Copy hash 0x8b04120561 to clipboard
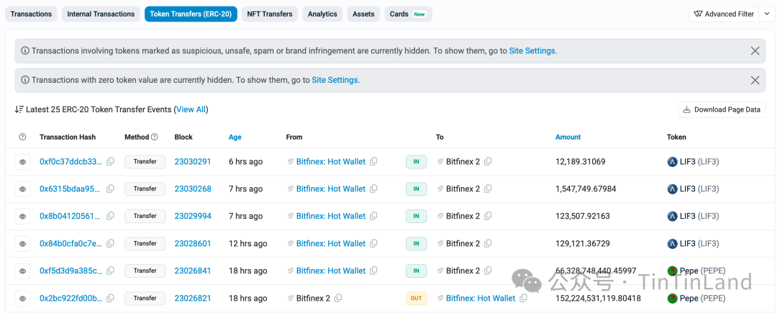The width and height of the screenshot is (777, 313). tap(111, 216)
